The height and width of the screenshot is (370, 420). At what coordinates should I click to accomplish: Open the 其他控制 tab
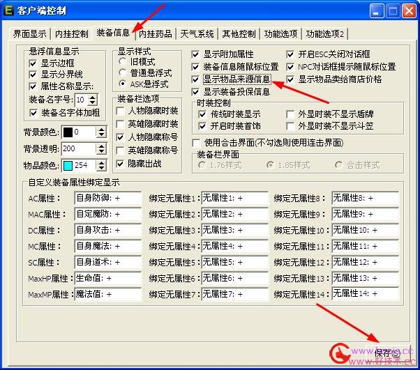[x=239, y=34]
